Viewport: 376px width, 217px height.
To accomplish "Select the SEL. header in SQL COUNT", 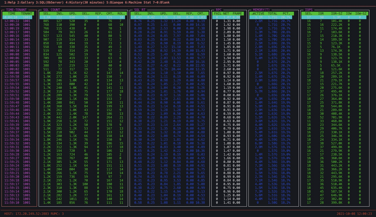I will [x=47, y=14].
